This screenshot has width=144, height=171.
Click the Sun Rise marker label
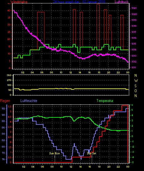pyautogui.click(x=54, y=153)
